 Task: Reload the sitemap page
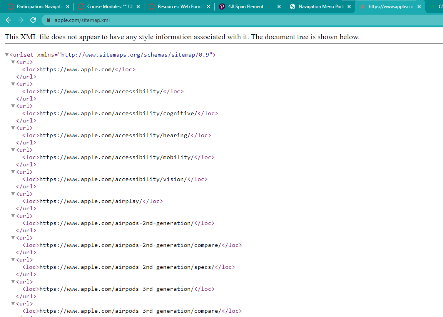click(33, 20)
